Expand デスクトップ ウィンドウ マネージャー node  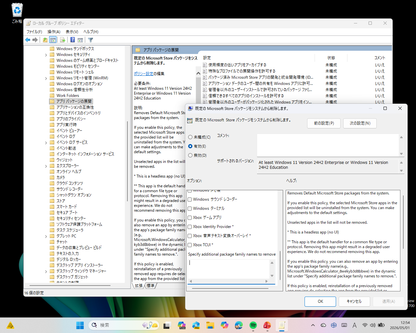click(x=46, y=272)
